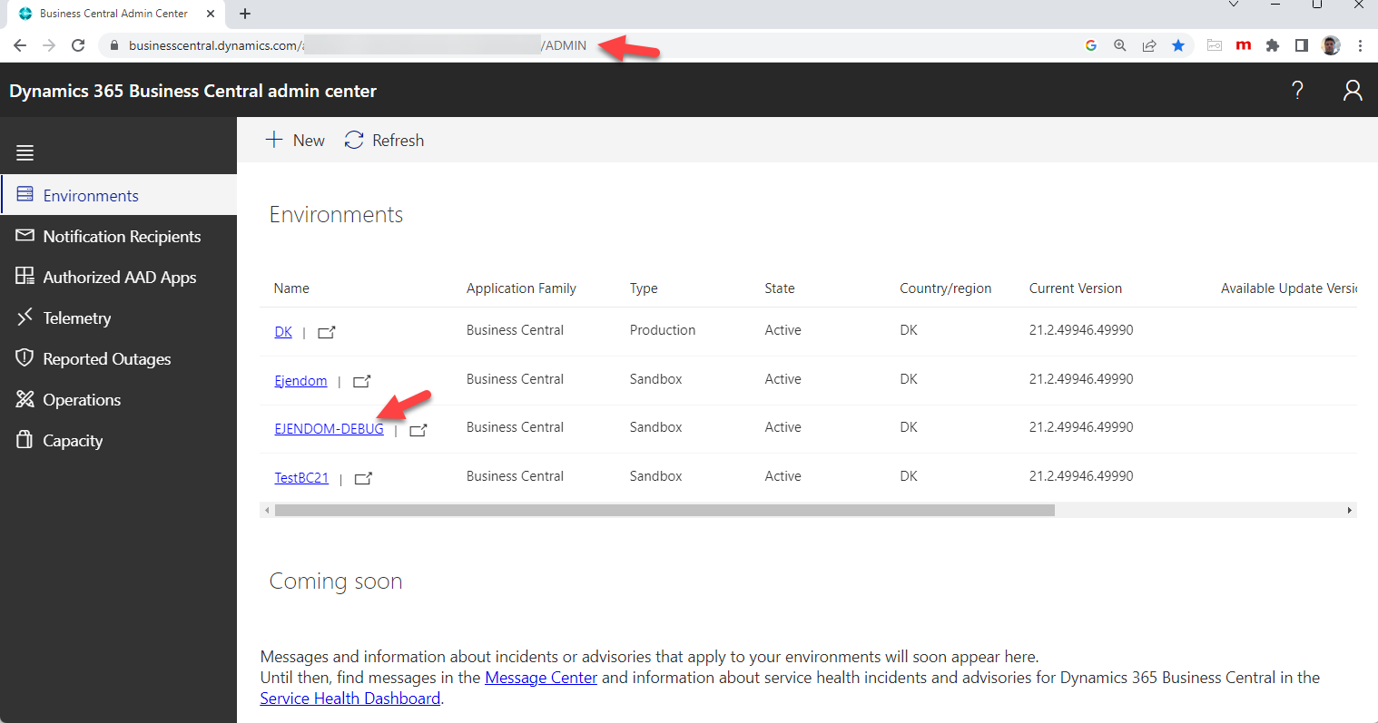1378x723 pixels.
Task: View the site lock icon information
Action: 113,45
